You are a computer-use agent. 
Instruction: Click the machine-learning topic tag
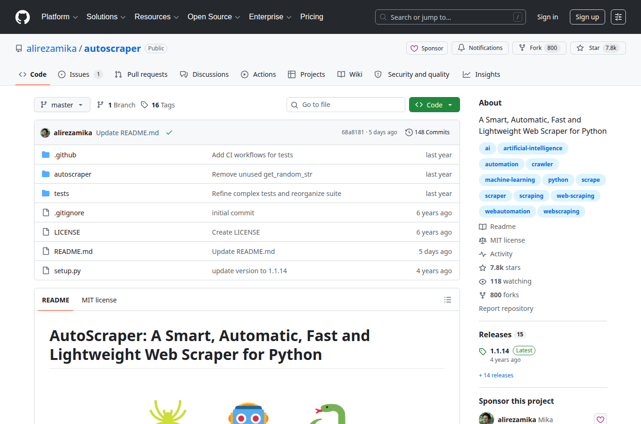click(x=510, y=180)
